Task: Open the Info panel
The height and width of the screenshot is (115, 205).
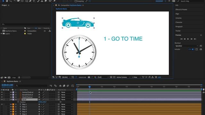Action: click(177, 5)
